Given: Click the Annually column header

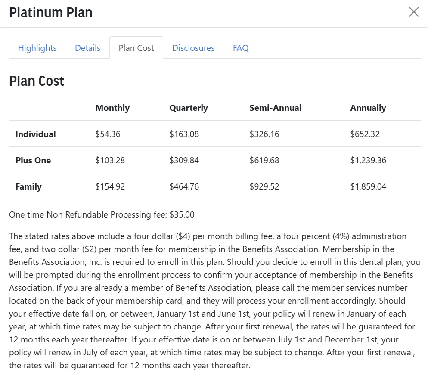Looking at the screenshot, I should 368,108.
